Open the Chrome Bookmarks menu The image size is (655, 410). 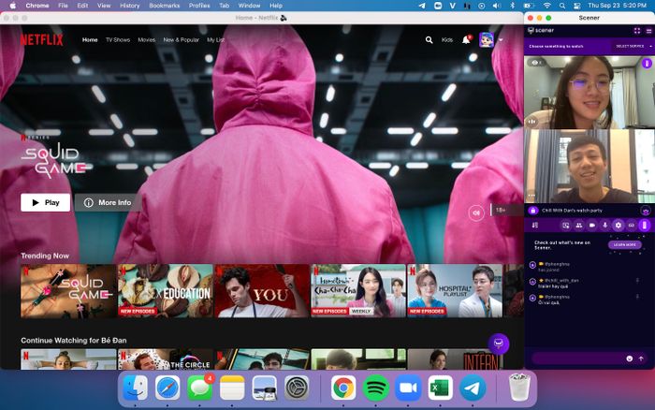[x=164, y=6]
